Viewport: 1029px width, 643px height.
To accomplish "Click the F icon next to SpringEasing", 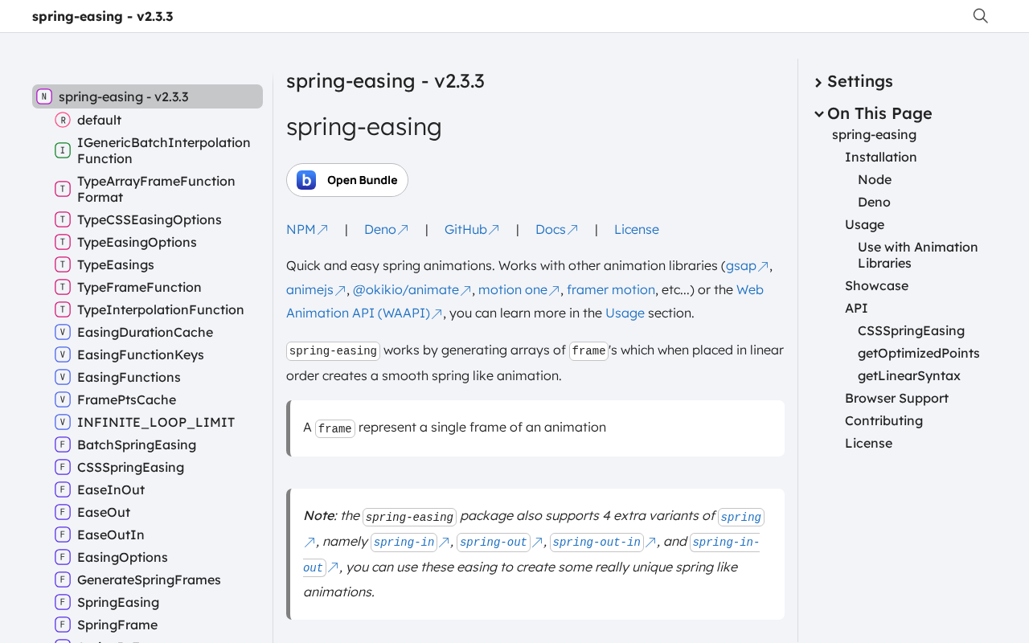I will point(63,602).
